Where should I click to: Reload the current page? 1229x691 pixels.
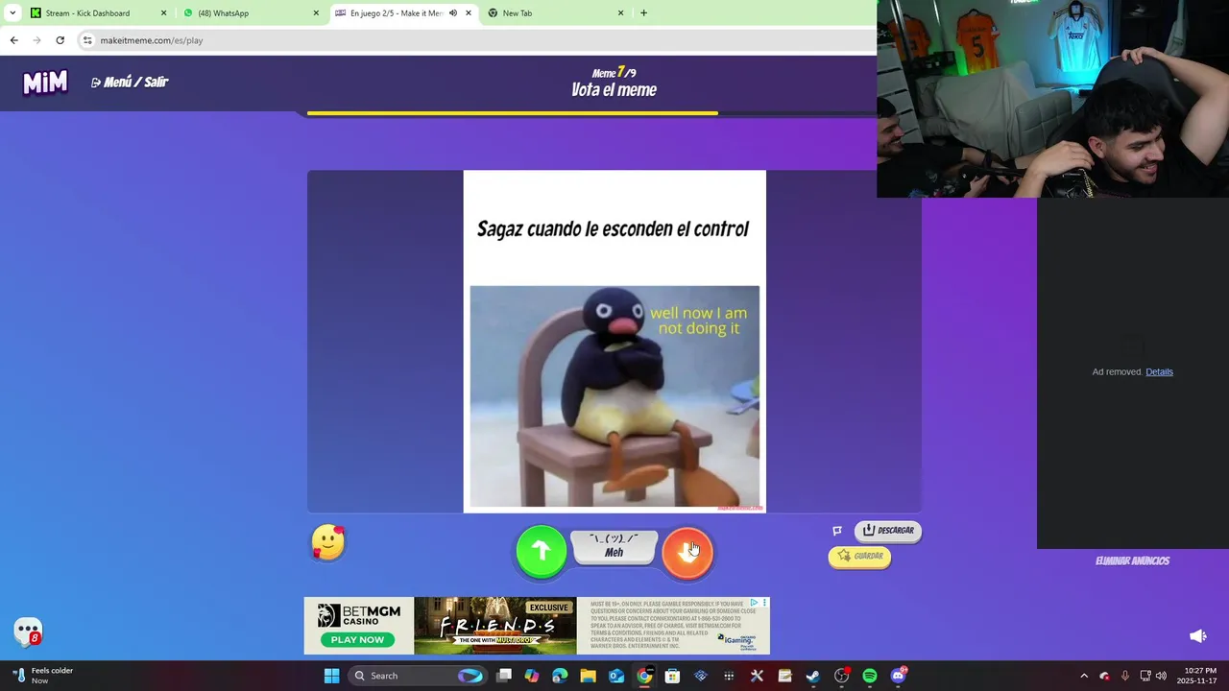click(x=60, y=40)
